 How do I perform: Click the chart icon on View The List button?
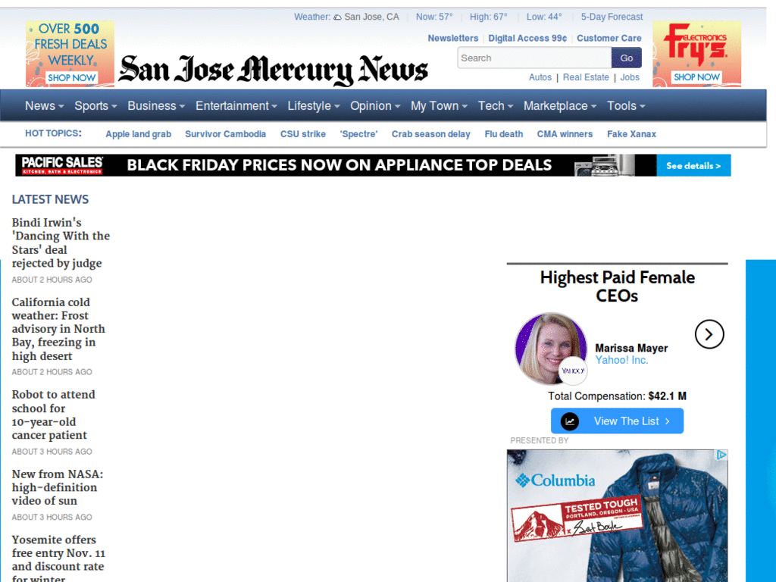[570, 421]
